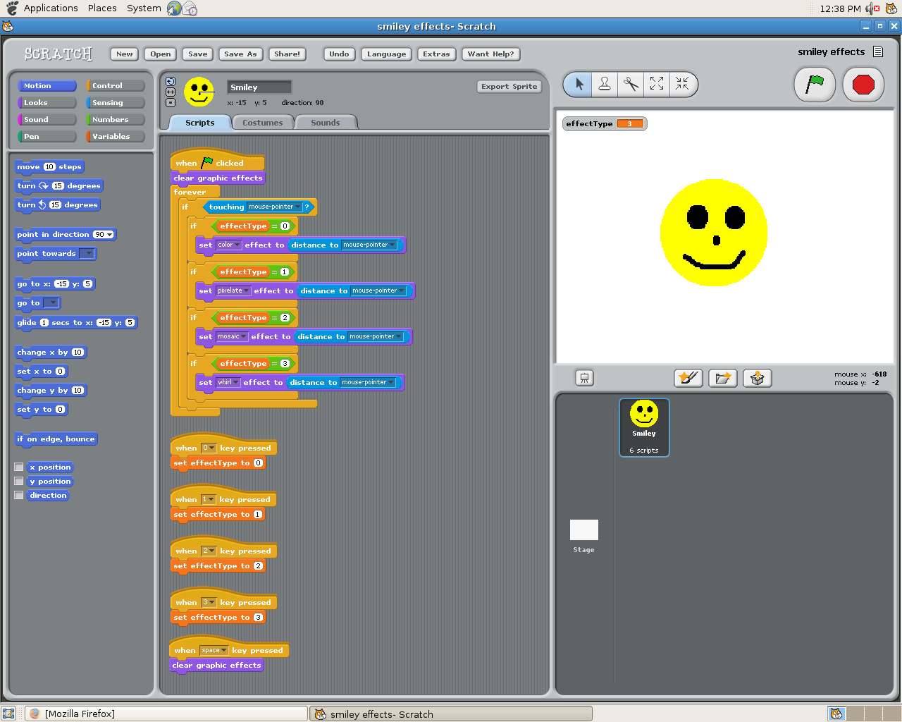The height and width of the screenshot is (722, 902).
Task: Click the Undo button
Action: (x=339, y=54)
